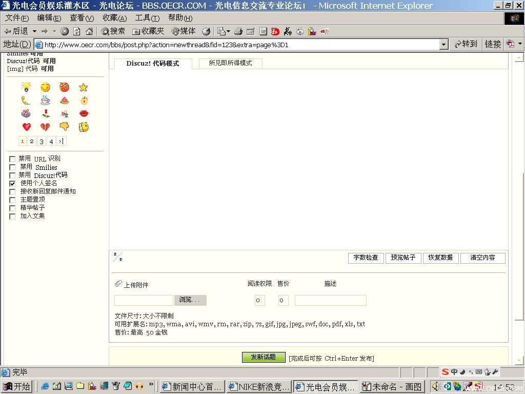
Task: Switch to Discuz! 代码模式 tab
Action: 153,63
